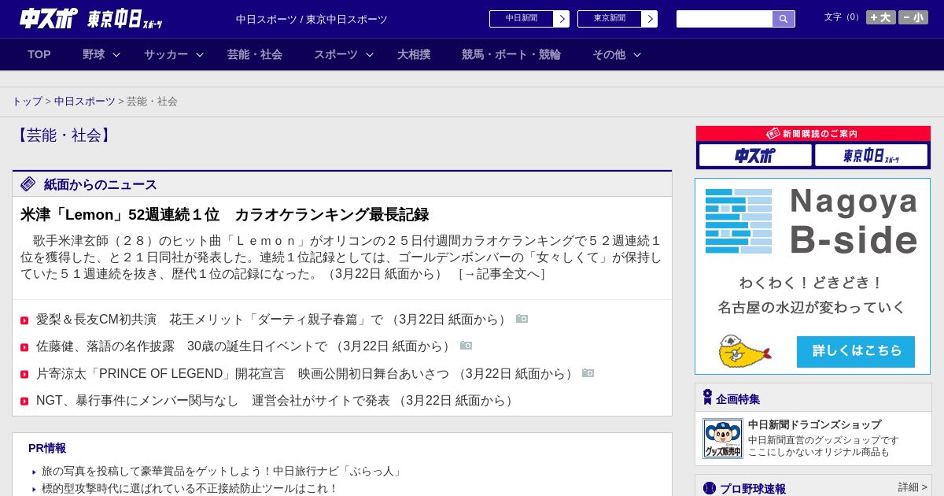
Task: Click the Nagoya B-side ad image
Action: point(813,276)
